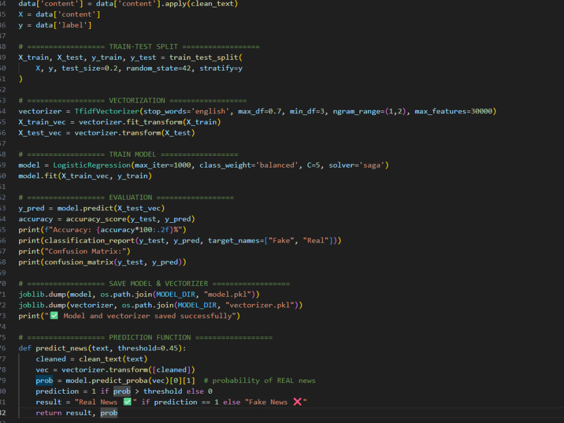
Task: Click the min_df=3 argument
Action: click(307, 112)
